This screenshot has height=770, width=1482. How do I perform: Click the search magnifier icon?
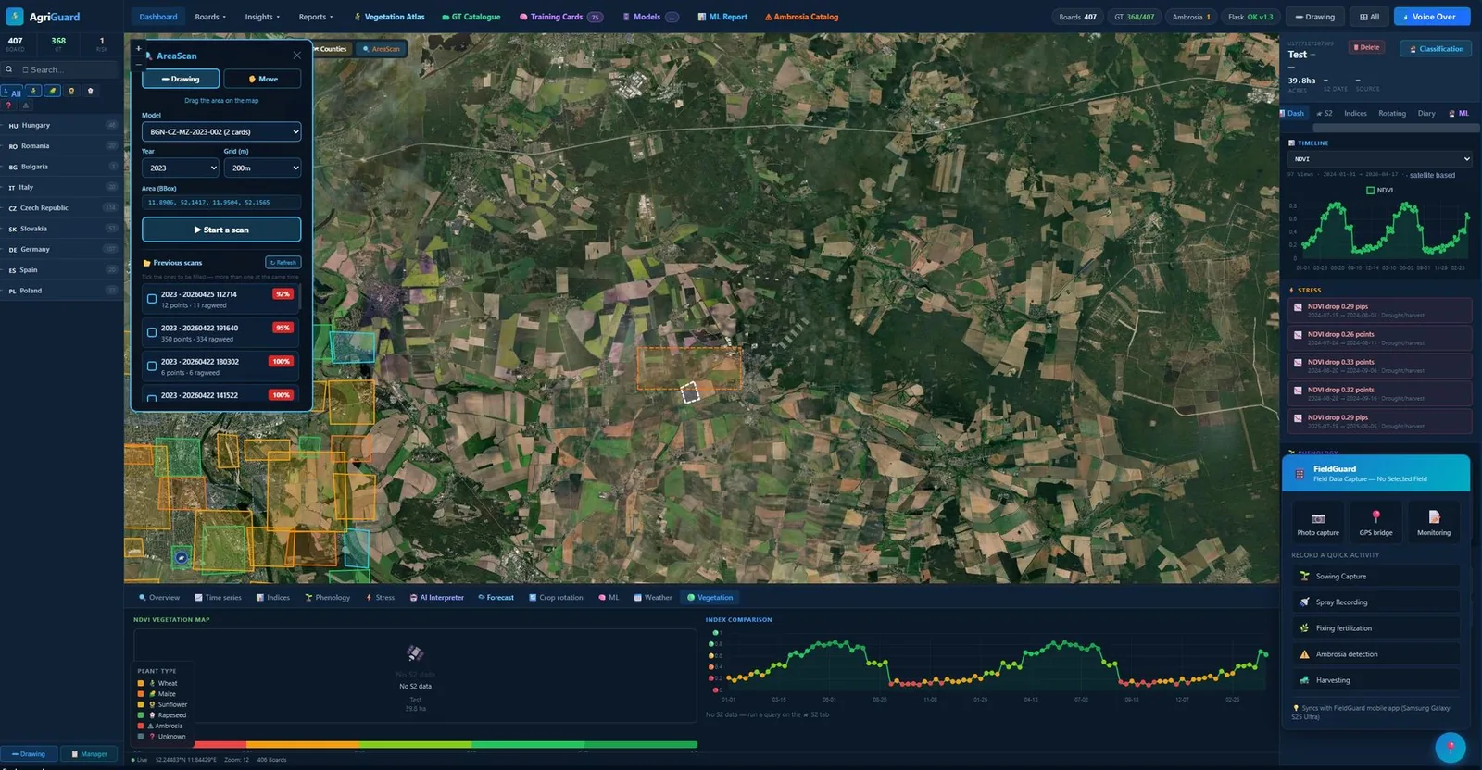(9, 69)
